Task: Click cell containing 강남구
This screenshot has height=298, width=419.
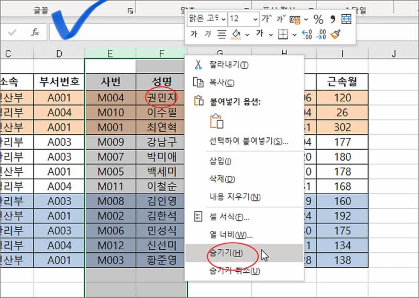Action: coord(161,142)
